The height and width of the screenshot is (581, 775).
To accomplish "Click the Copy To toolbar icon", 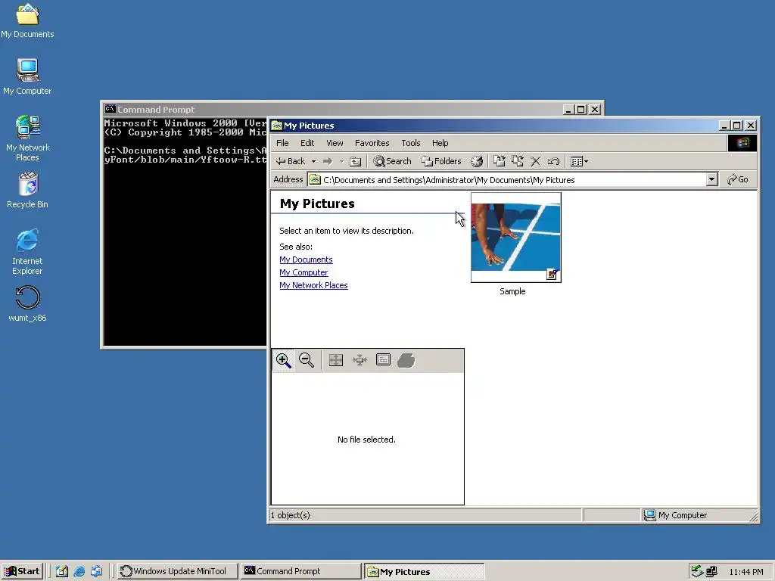I will [x=518, y=161].
